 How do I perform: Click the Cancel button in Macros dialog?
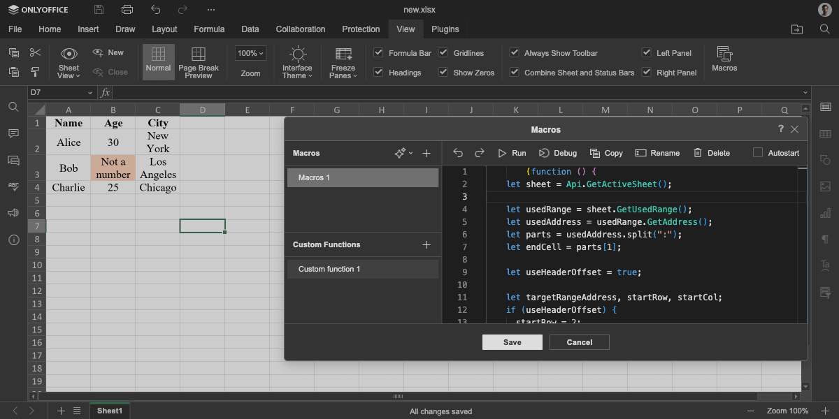pos(580,342)
